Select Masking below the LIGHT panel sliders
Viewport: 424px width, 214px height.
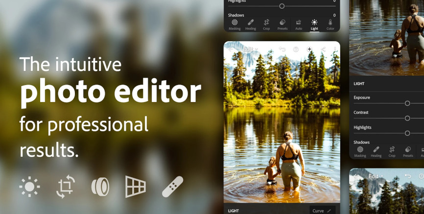pos(360,152)
